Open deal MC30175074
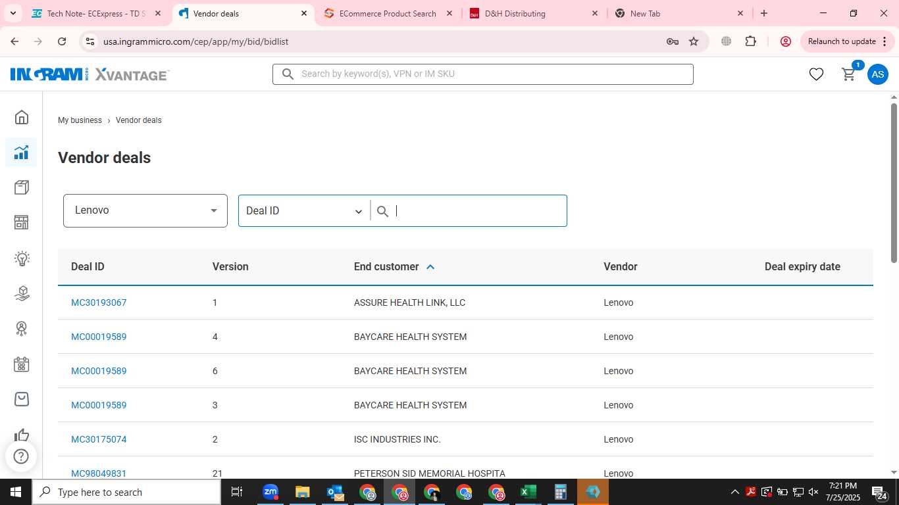Screen dimensions: 899x505 tap(99, 439)
